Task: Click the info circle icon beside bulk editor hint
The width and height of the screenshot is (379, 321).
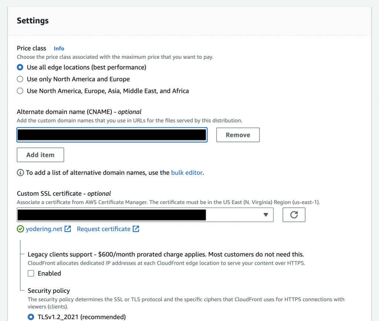Action: pos(20,173)
